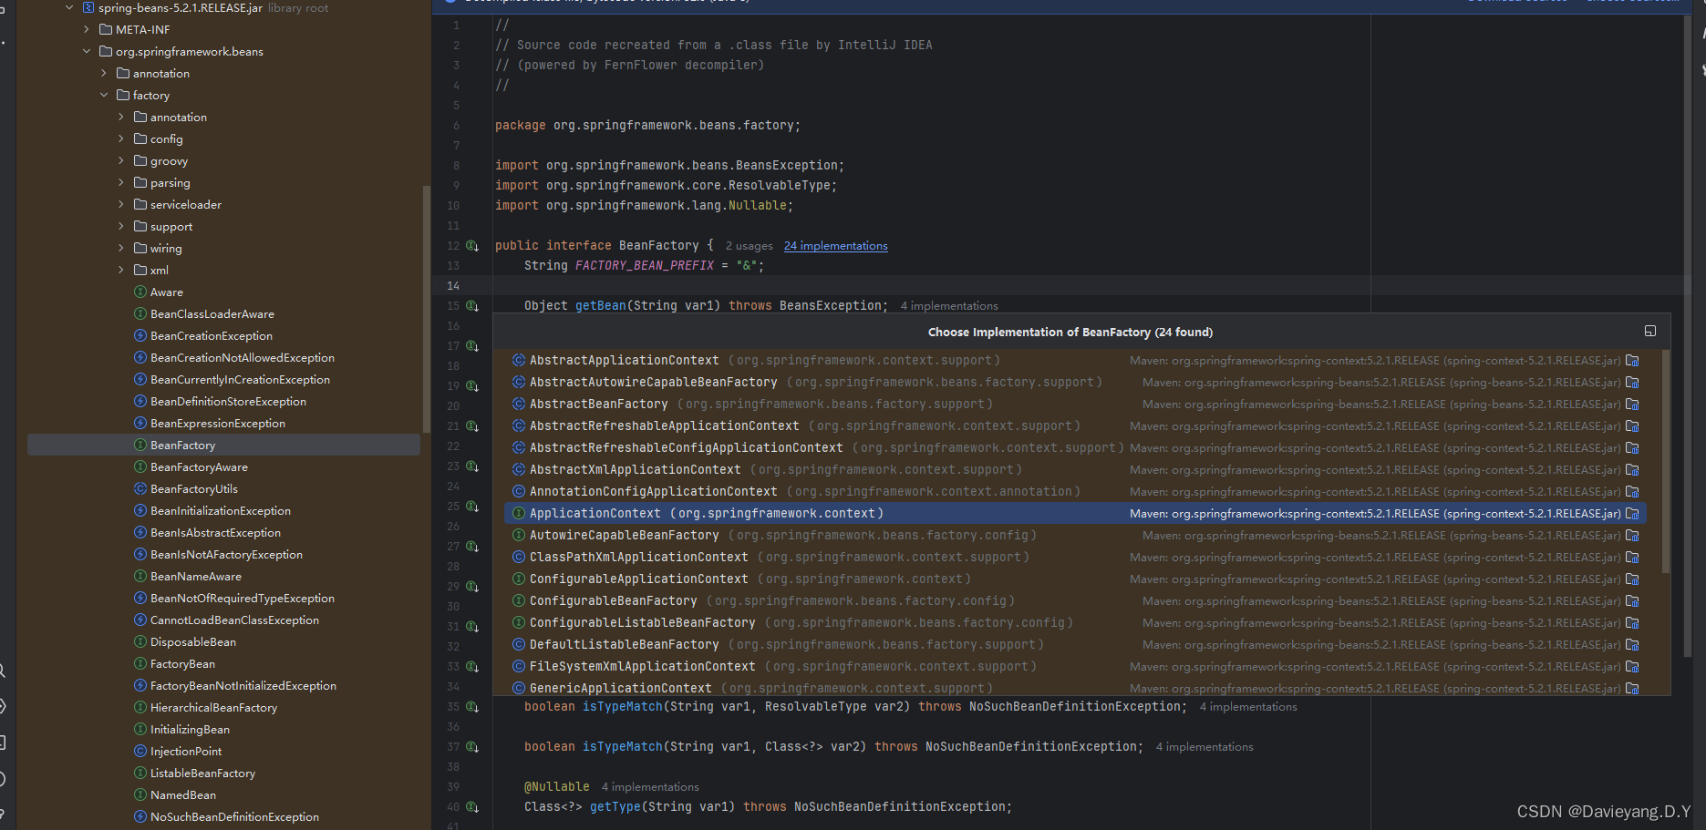1706x830 pixels.
Task: Select AbstractAutowireCapableBeanFactory in the list
Action: coord(1075,383)
